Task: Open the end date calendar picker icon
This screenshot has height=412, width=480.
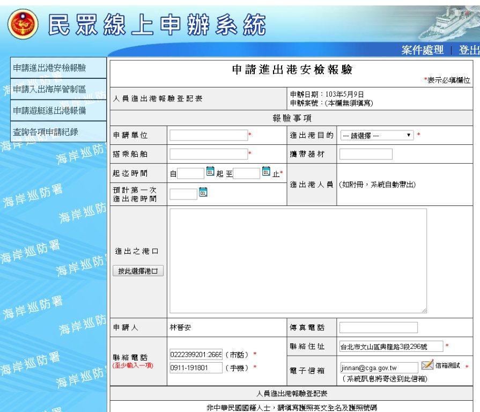Action: (266, 172)
